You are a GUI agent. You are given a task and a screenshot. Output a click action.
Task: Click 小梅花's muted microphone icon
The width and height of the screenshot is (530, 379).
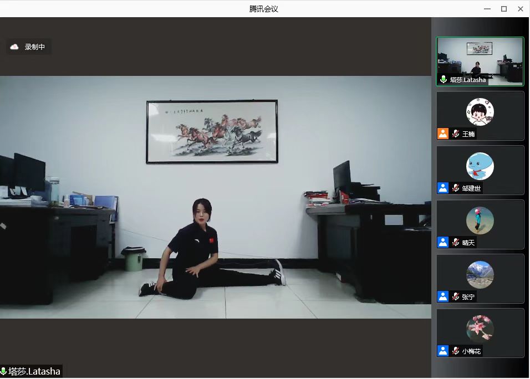[x=456, y=351]
